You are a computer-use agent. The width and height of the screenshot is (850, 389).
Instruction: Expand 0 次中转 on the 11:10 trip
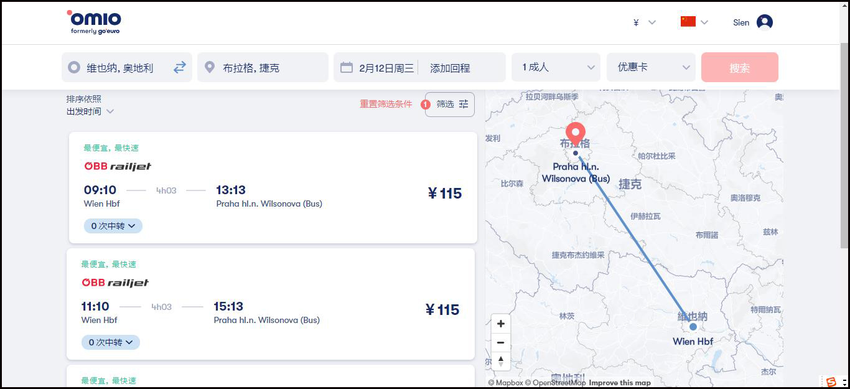click(110, 342)
